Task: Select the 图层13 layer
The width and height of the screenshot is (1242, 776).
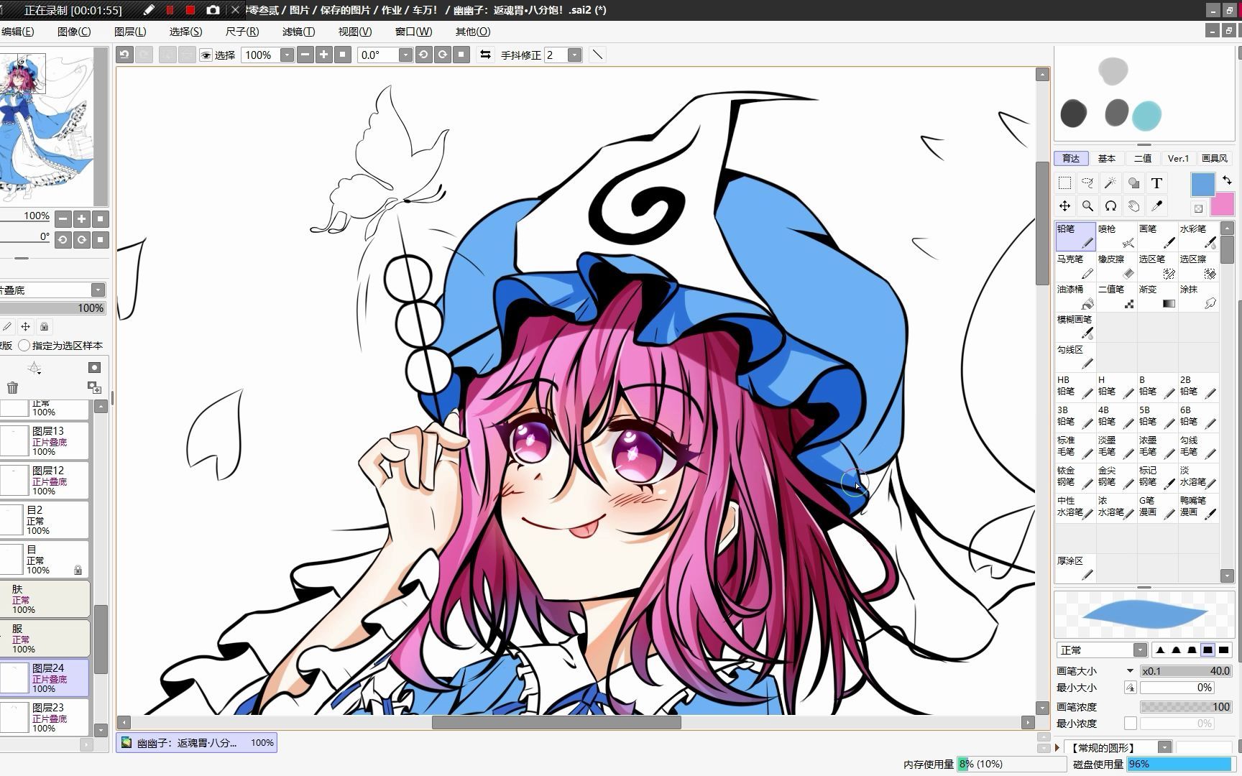Action: coord(45,440)
